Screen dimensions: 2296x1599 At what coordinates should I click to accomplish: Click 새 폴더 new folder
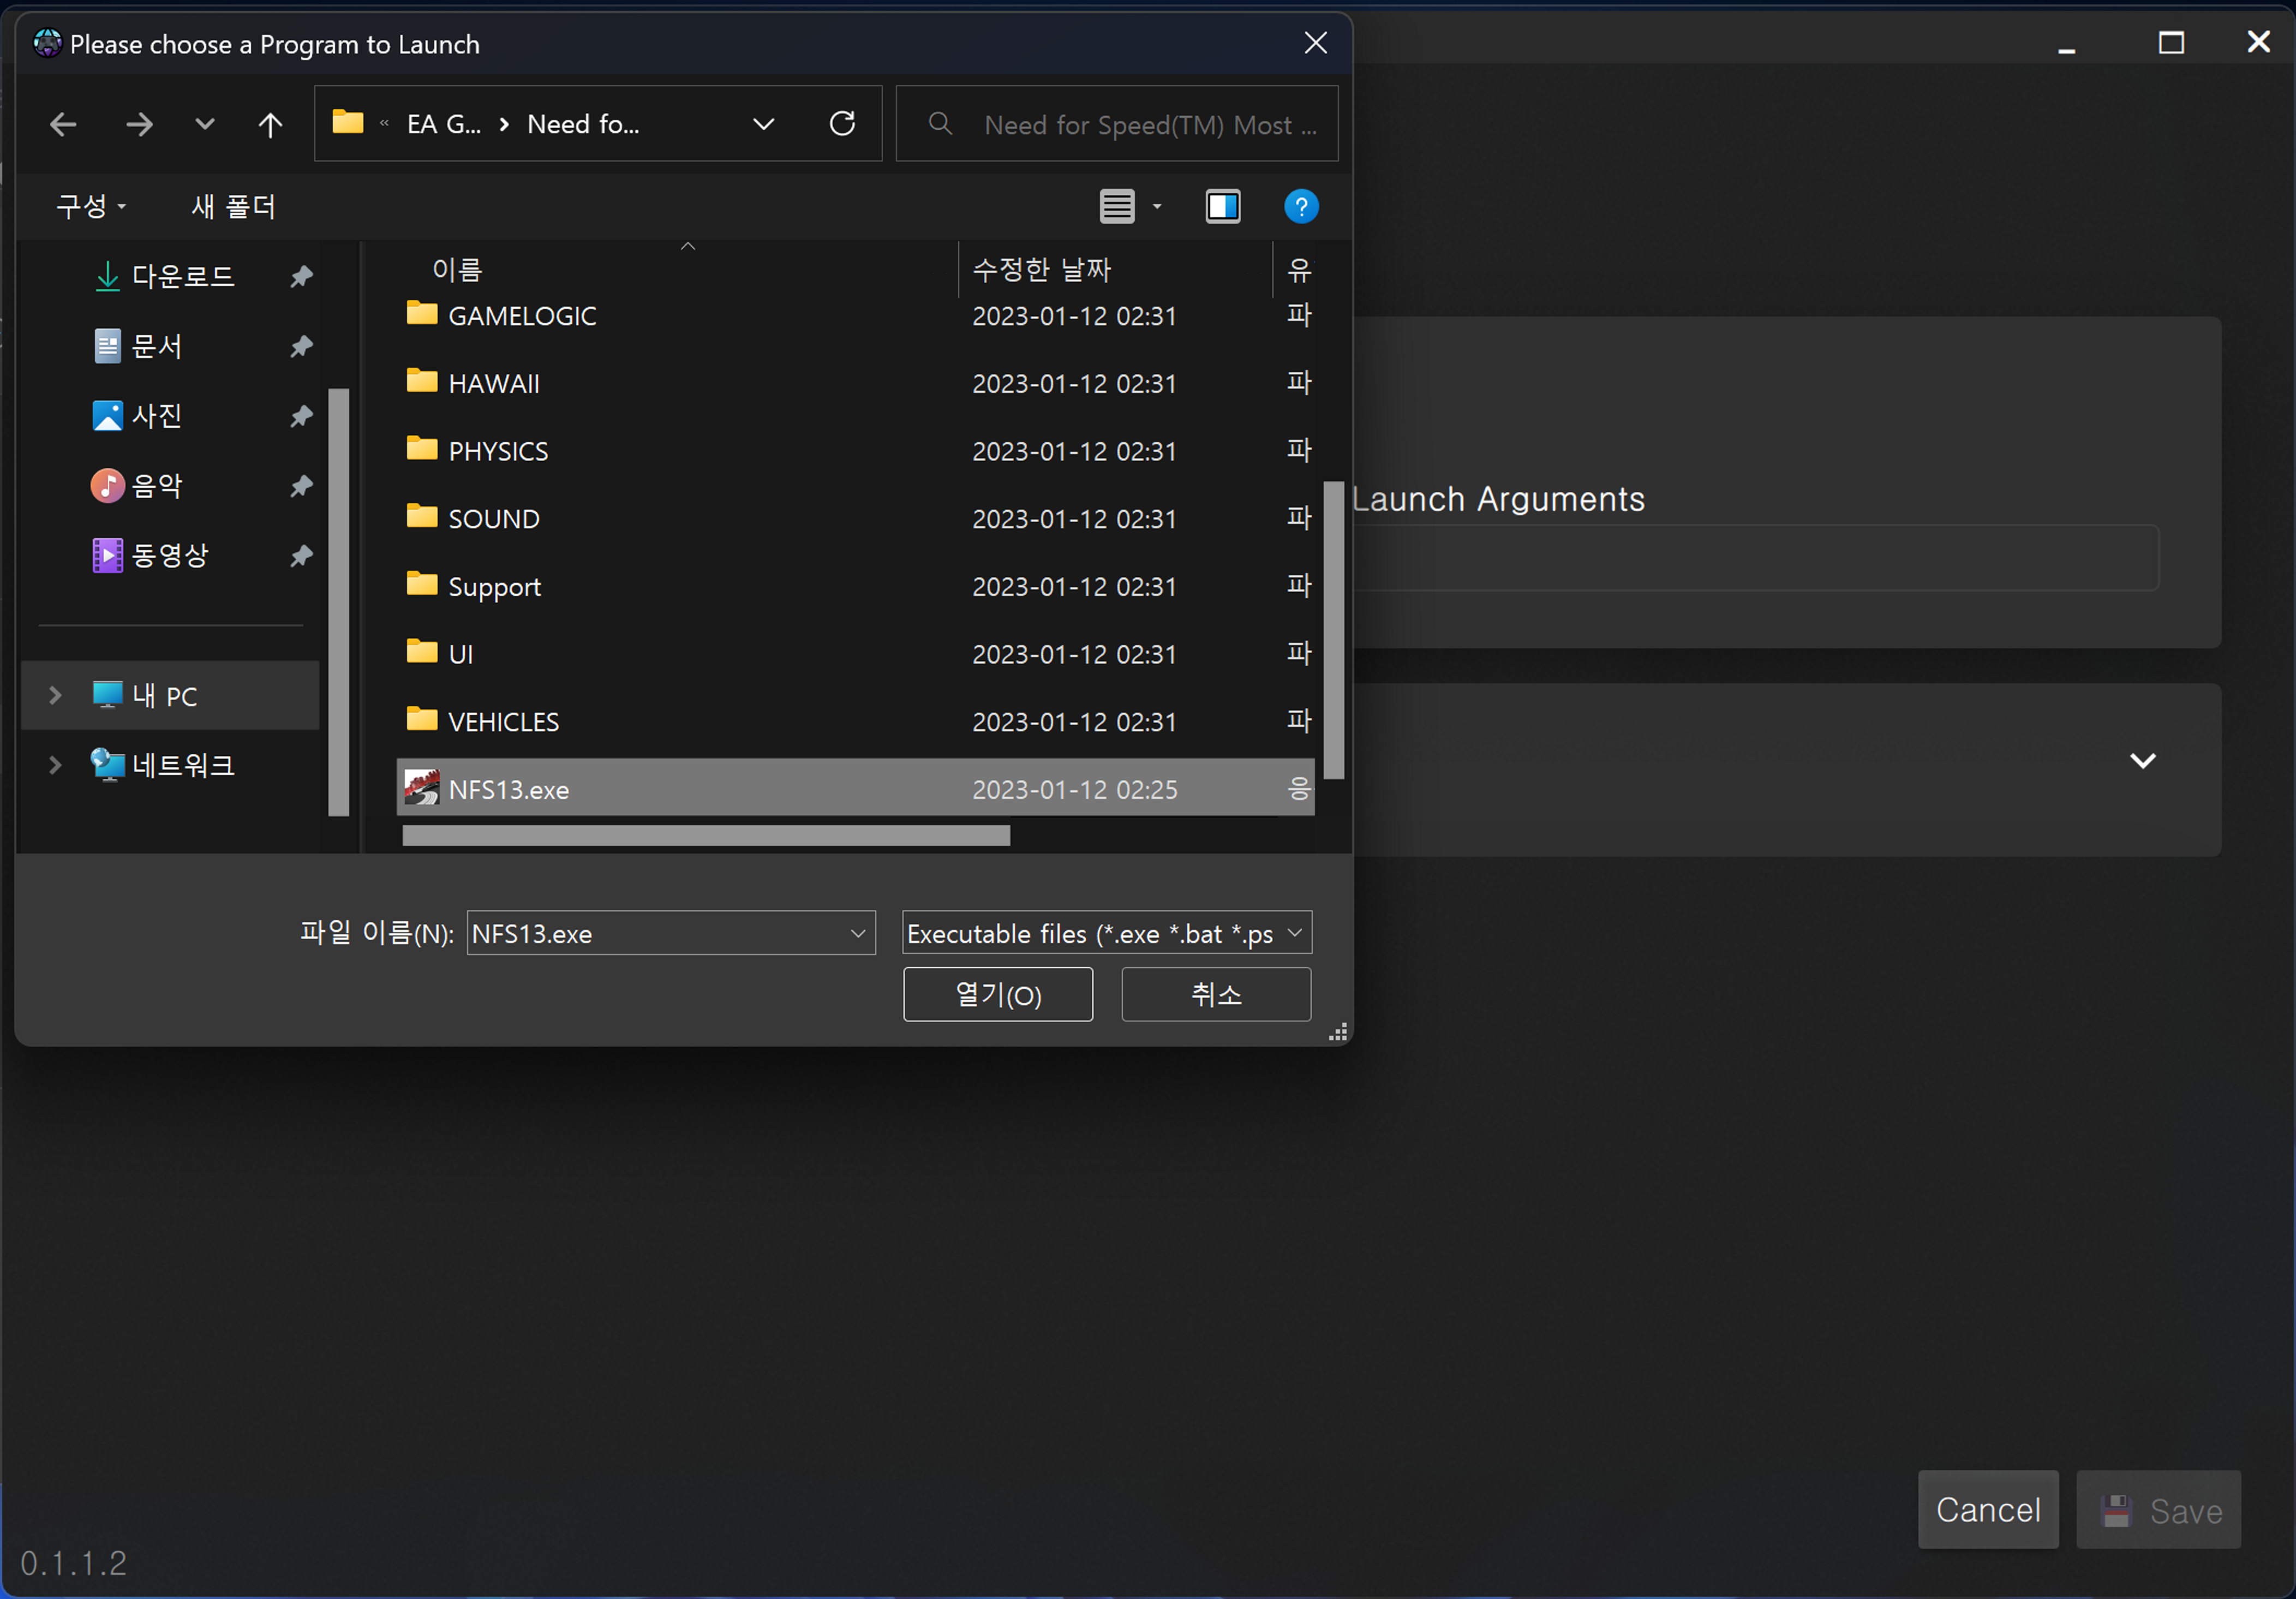[233, 207]
